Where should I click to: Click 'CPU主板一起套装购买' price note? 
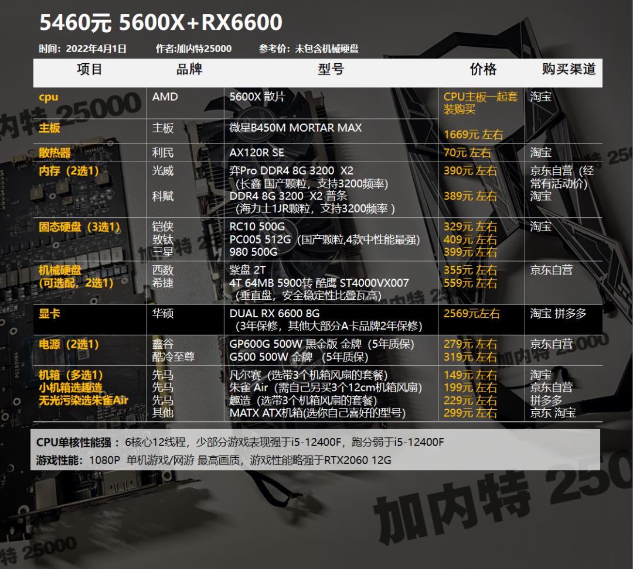coord(481,103)
